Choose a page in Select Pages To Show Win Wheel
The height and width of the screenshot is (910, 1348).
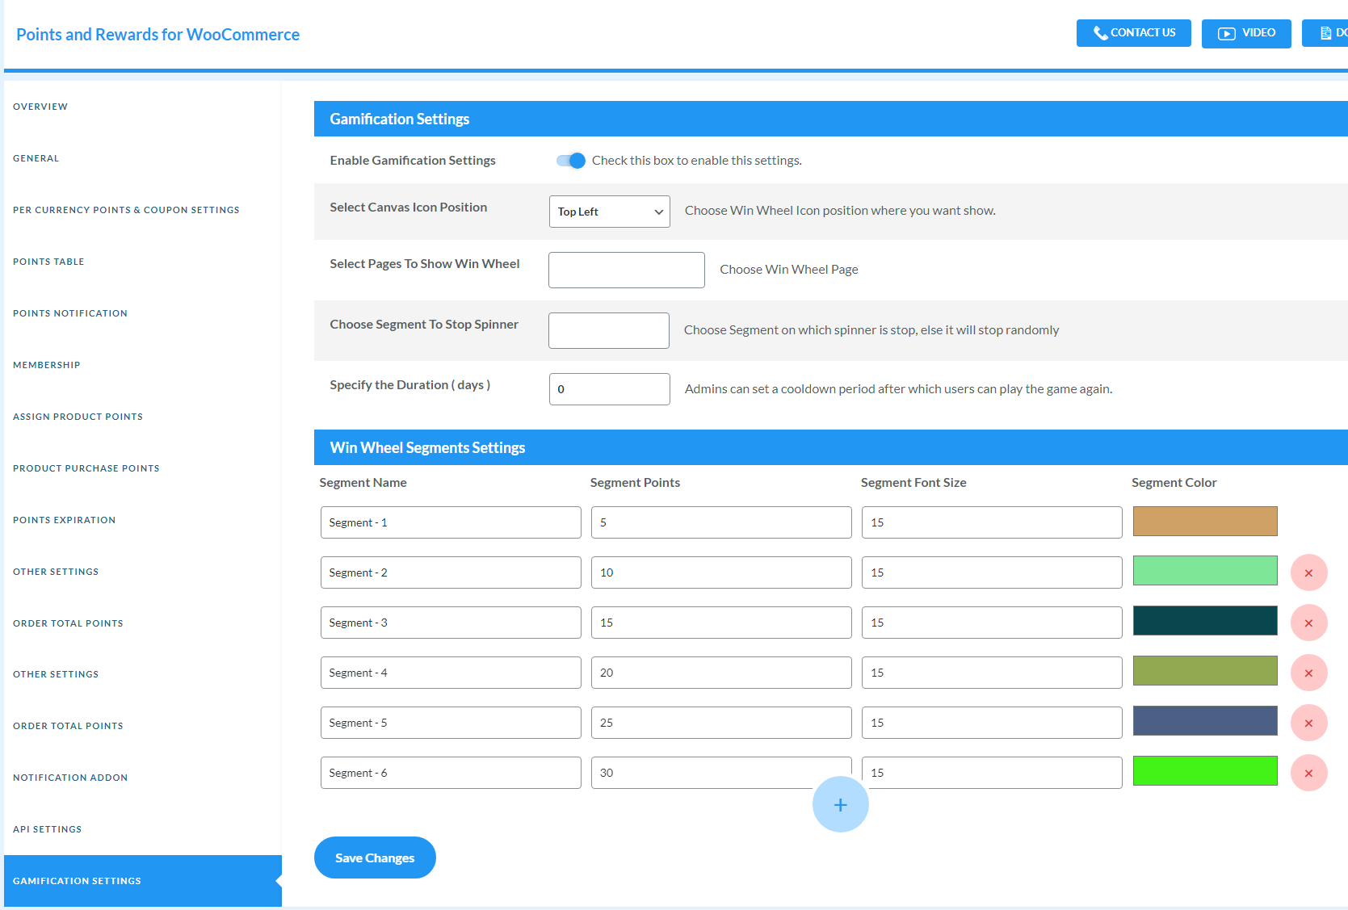coord(626,270)
